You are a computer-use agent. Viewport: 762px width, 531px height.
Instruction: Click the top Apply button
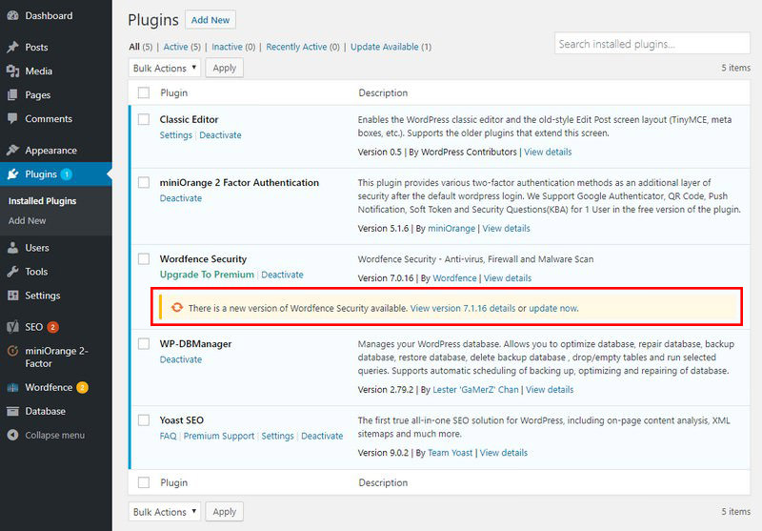(225, 68)
